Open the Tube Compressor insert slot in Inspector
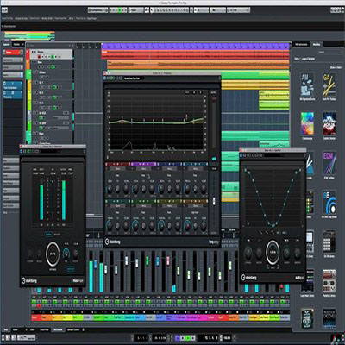Screen dimensions: 345x345 (x=13, y=86)
